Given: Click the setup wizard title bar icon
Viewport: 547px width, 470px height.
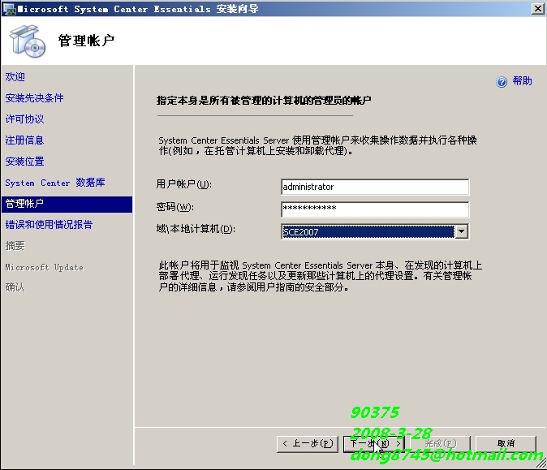Looking at the screenshot, I should click(9, 9).
